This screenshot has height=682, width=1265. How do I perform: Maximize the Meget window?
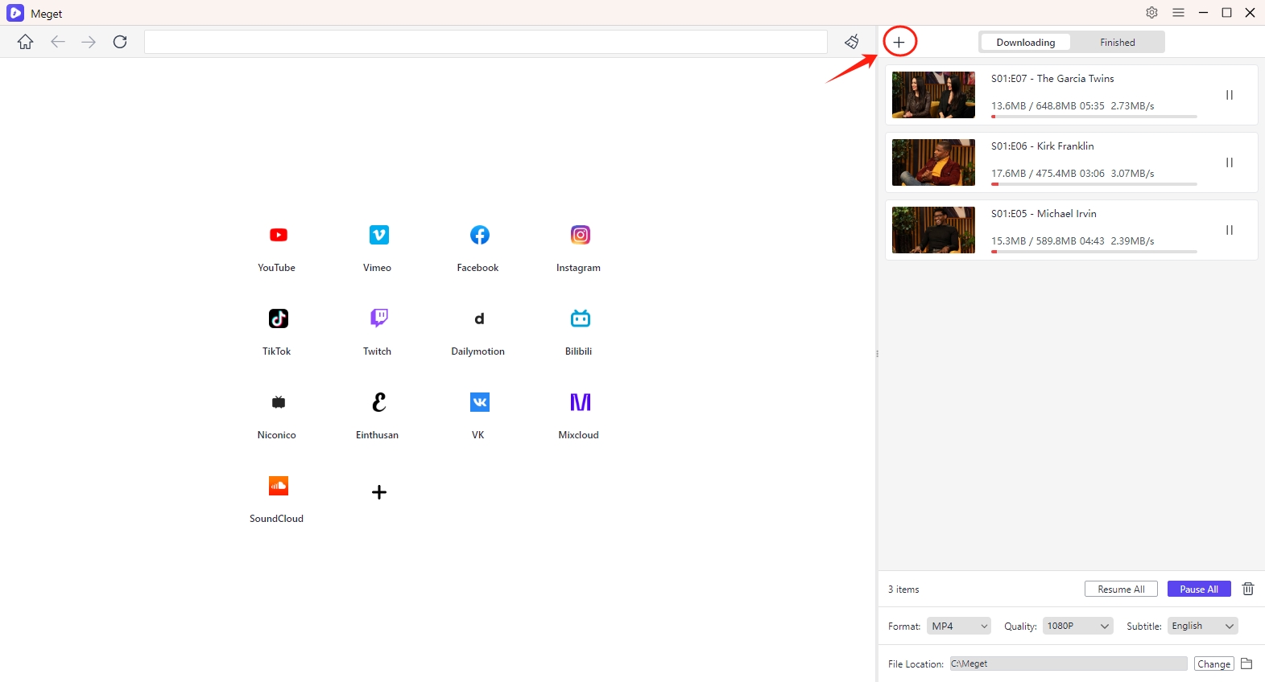1226,13
